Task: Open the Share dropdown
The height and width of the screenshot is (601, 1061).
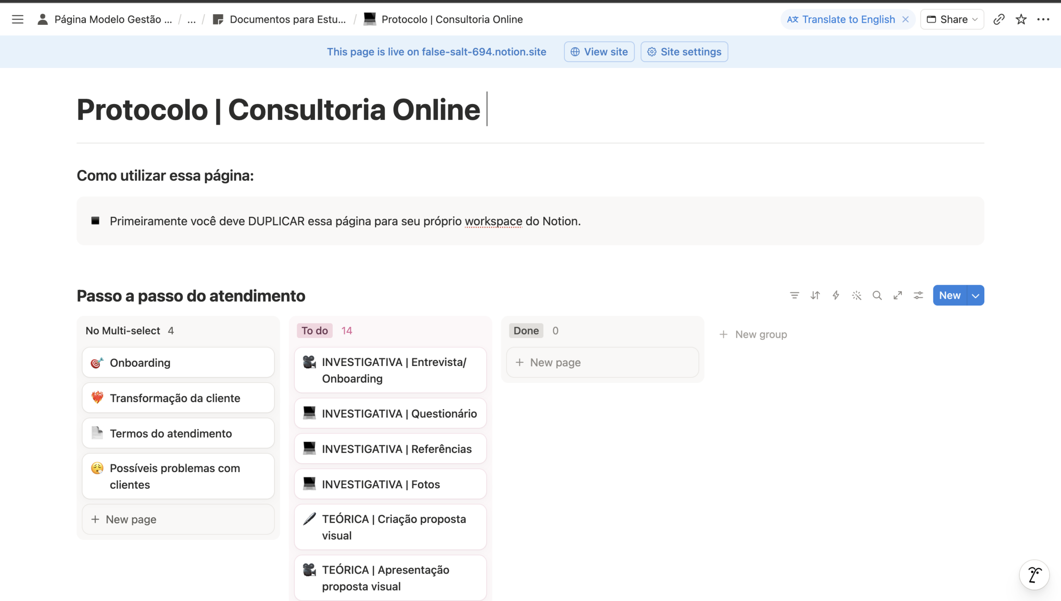Action: click(x=952, y=19)
